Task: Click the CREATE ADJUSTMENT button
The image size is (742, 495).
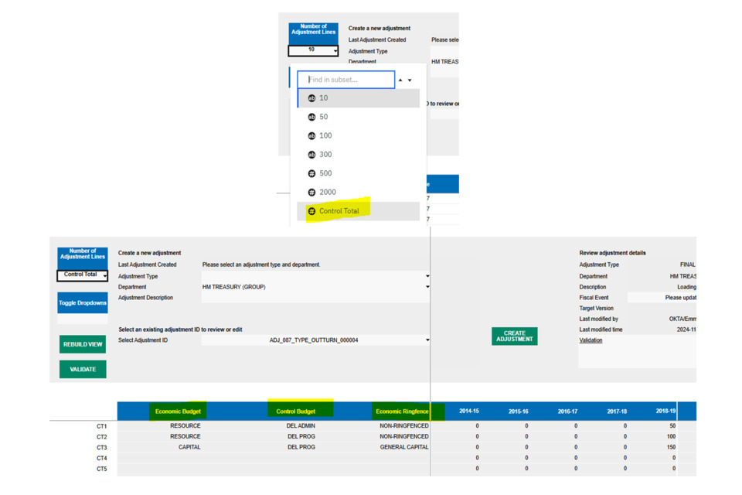Action: tap(514, 336)
